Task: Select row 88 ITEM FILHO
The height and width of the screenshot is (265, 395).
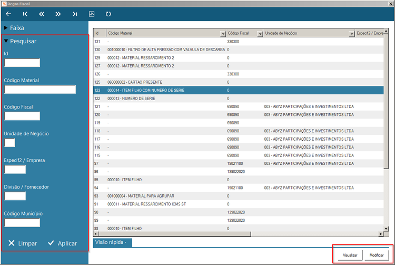Action: pyautogui.click(x=238, y=228)
